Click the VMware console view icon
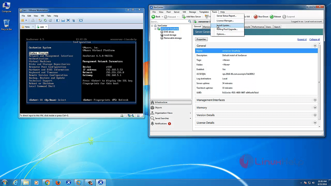The width and height of the screenshot is (331, 186). (81, 20)
